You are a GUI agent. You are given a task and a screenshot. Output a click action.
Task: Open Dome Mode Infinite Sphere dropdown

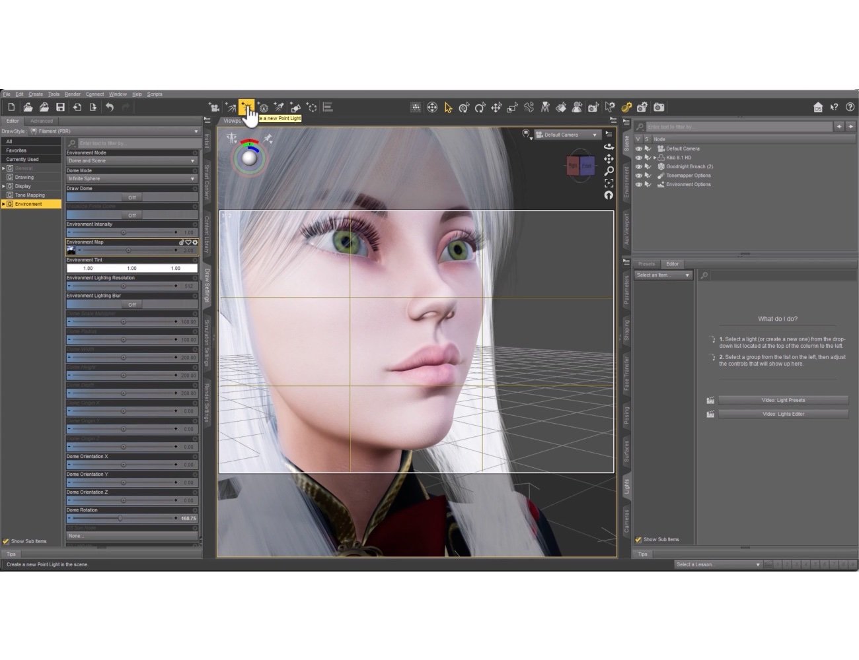(131, 179)
